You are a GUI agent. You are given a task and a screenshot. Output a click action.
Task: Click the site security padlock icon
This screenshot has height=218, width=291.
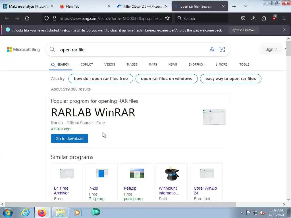(54, 18)
